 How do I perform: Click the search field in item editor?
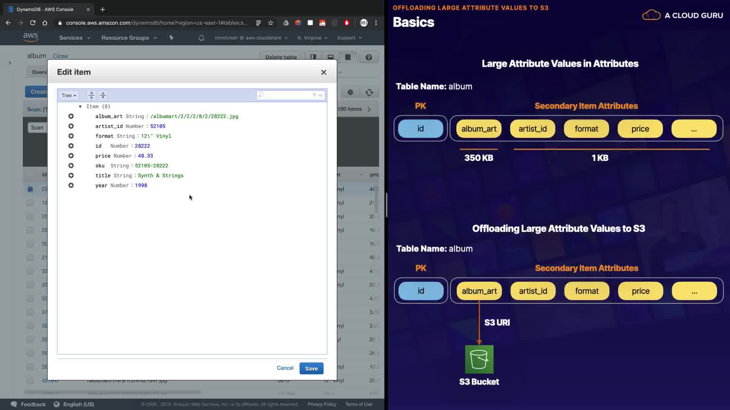287,95
